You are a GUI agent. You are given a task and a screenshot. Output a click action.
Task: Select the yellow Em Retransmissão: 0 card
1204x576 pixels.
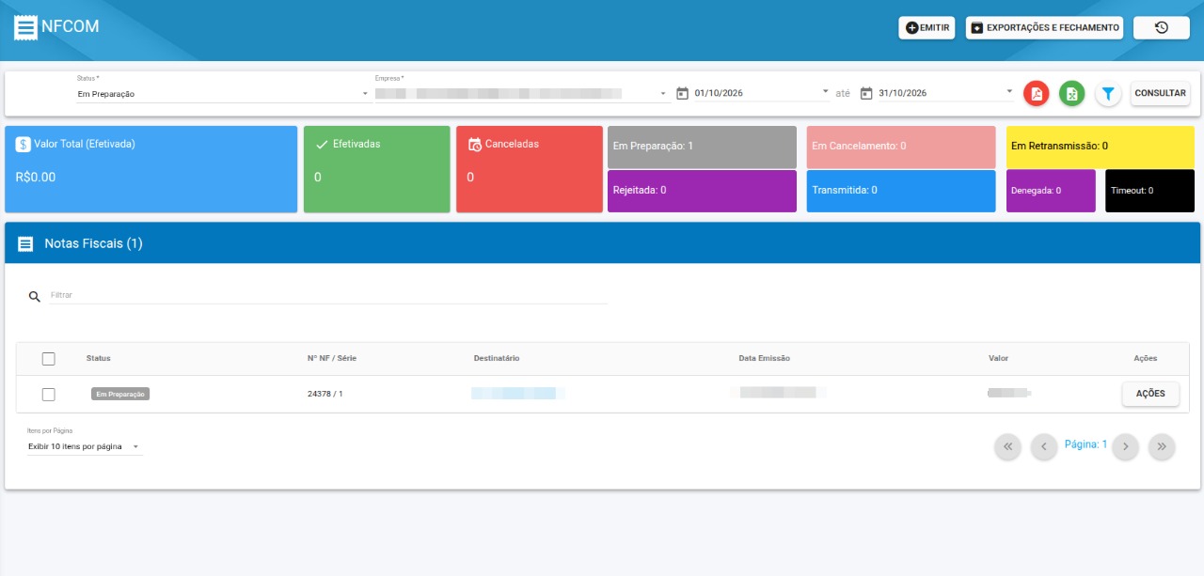pos(1101,147)
